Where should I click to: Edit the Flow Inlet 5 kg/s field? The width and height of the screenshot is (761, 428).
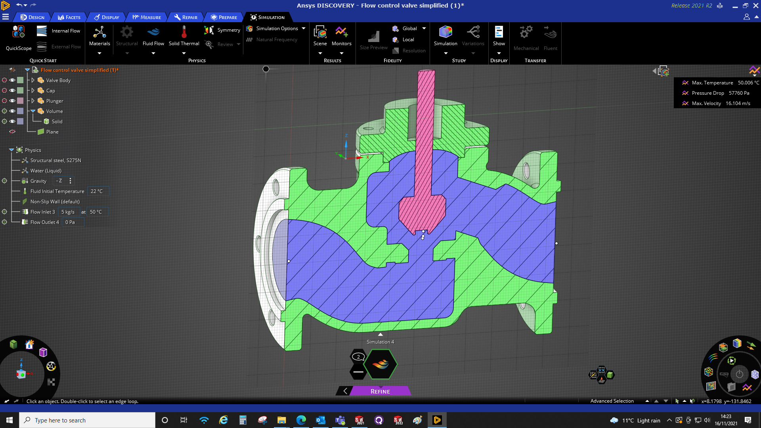coord(69,212)
